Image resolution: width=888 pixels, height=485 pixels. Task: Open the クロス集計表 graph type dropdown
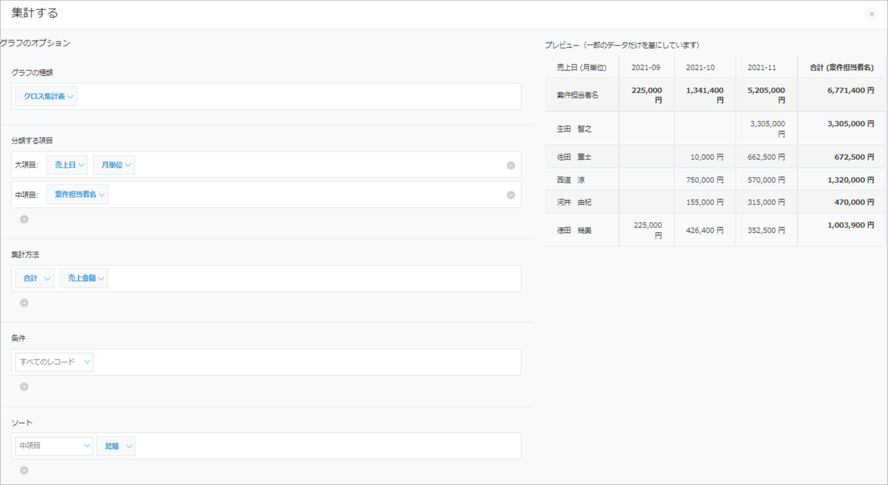tap(46, 96)
